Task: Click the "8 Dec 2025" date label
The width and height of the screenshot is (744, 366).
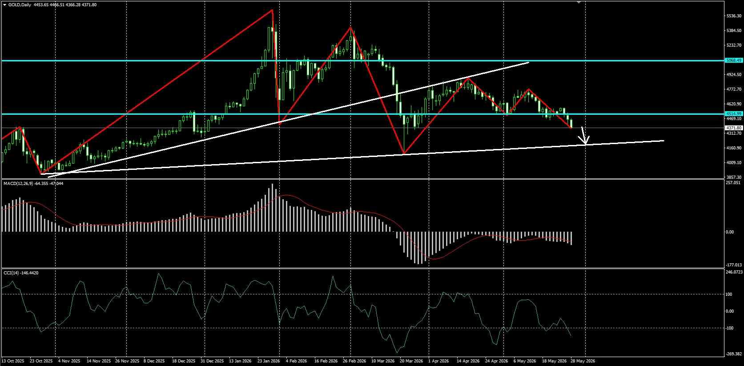Action: 154,361
